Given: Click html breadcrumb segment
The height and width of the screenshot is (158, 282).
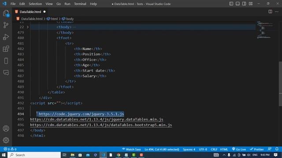Looking at the screenshot, I should click(54, 19).
